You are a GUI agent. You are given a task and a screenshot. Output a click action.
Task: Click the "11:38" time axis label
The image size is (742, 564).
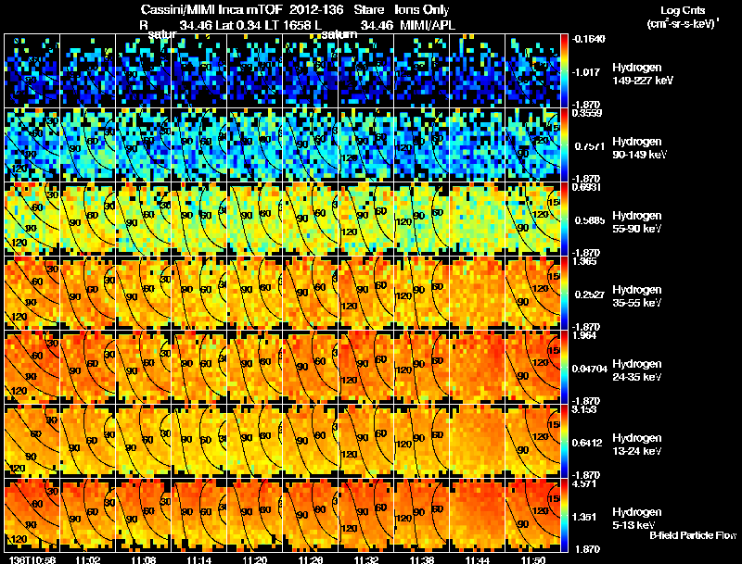[422, 559]
